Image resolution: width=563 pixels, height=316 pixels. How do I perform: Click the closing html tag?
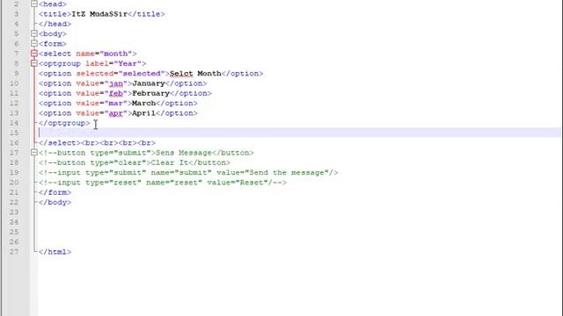pyautogui.click(x=55, y=252)
